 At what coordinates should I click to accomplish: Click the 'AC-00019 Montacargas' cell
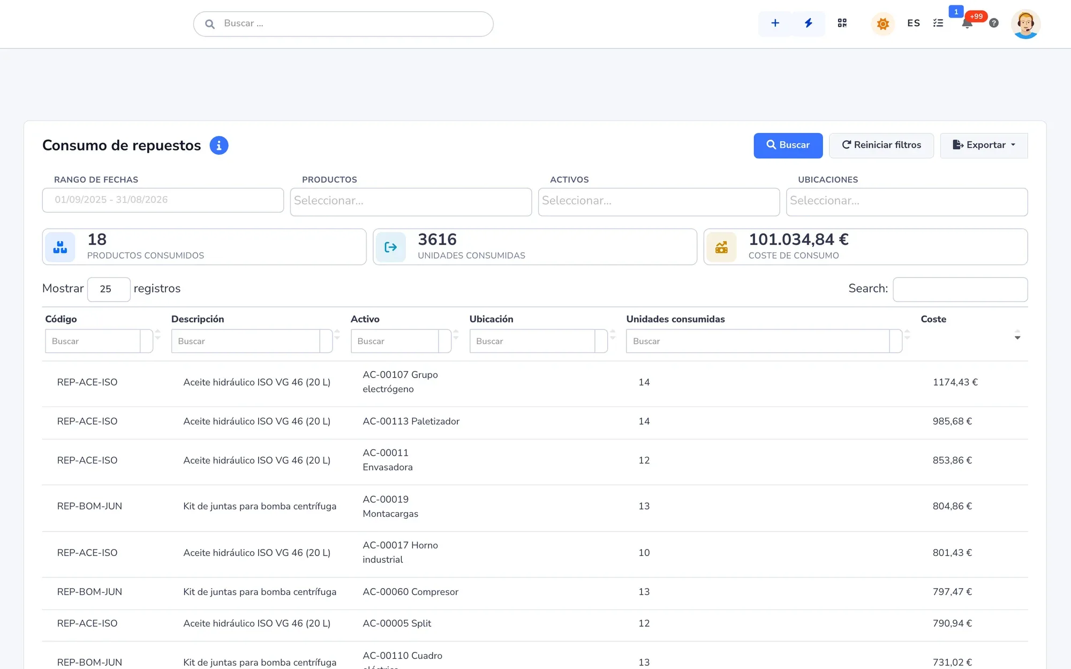point(390,506)
